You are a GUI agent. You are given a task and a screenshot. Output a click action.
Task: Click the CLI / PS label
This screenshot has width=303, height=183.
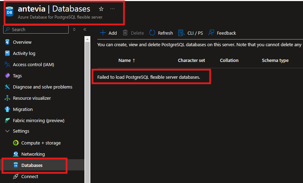(195, 33)
